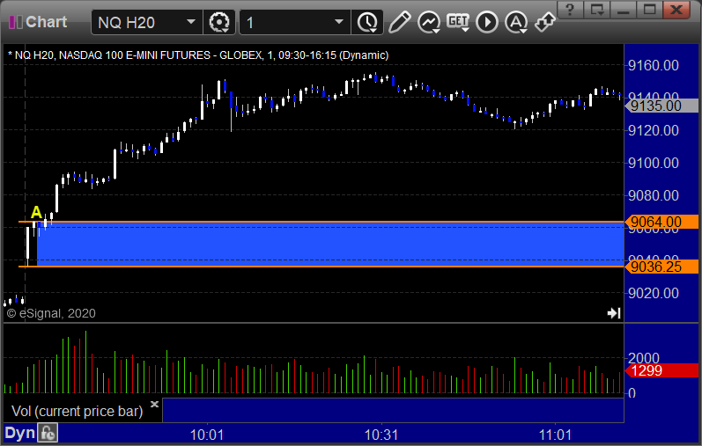Click the 10:31 time axis label
This screenshot has width=702, height=446.
[381, 435]
